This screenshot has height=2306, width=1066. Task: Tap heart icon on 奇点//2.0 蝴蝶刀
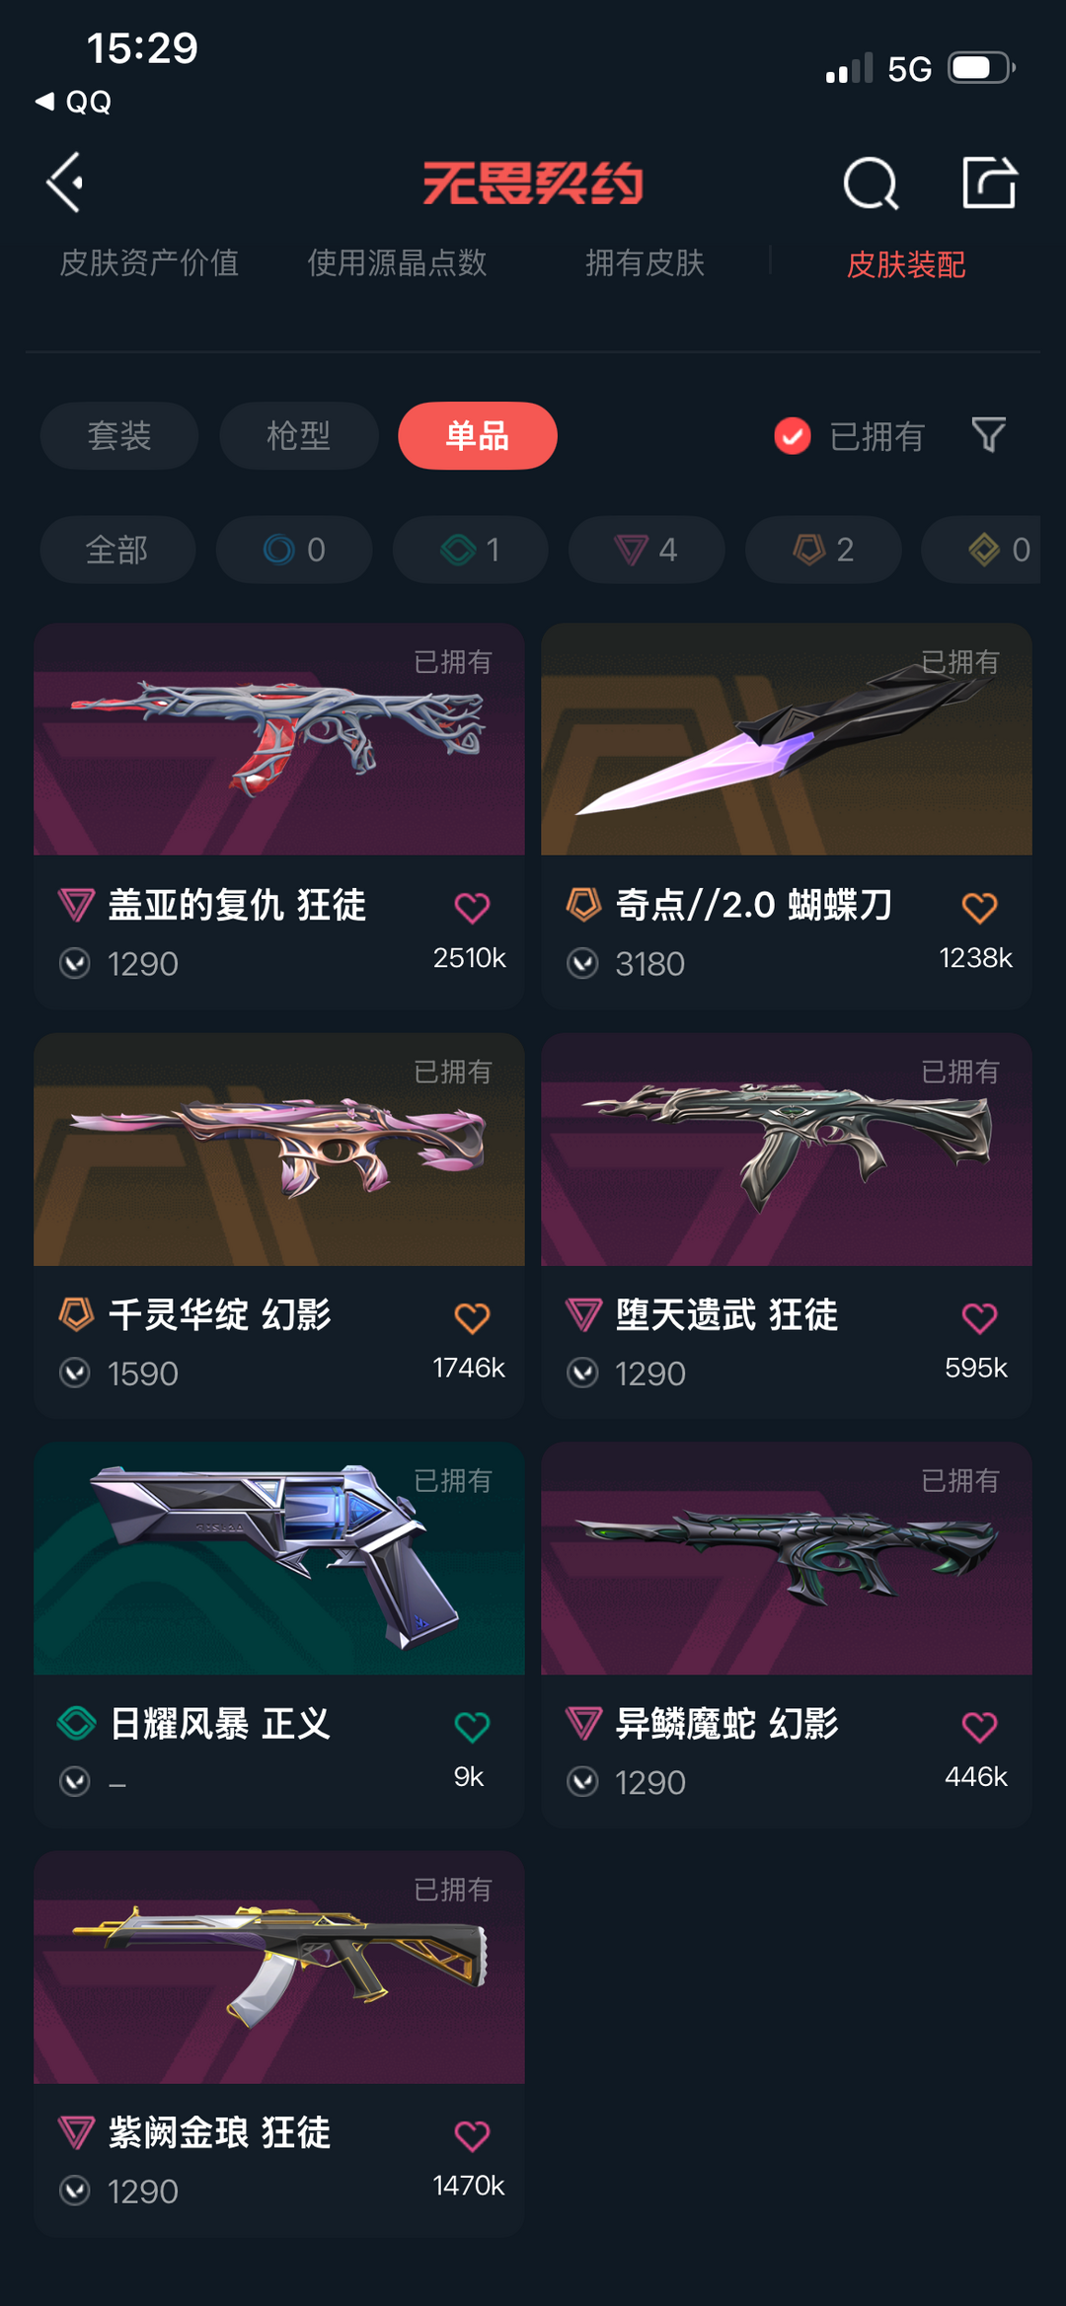coord(979,907)
